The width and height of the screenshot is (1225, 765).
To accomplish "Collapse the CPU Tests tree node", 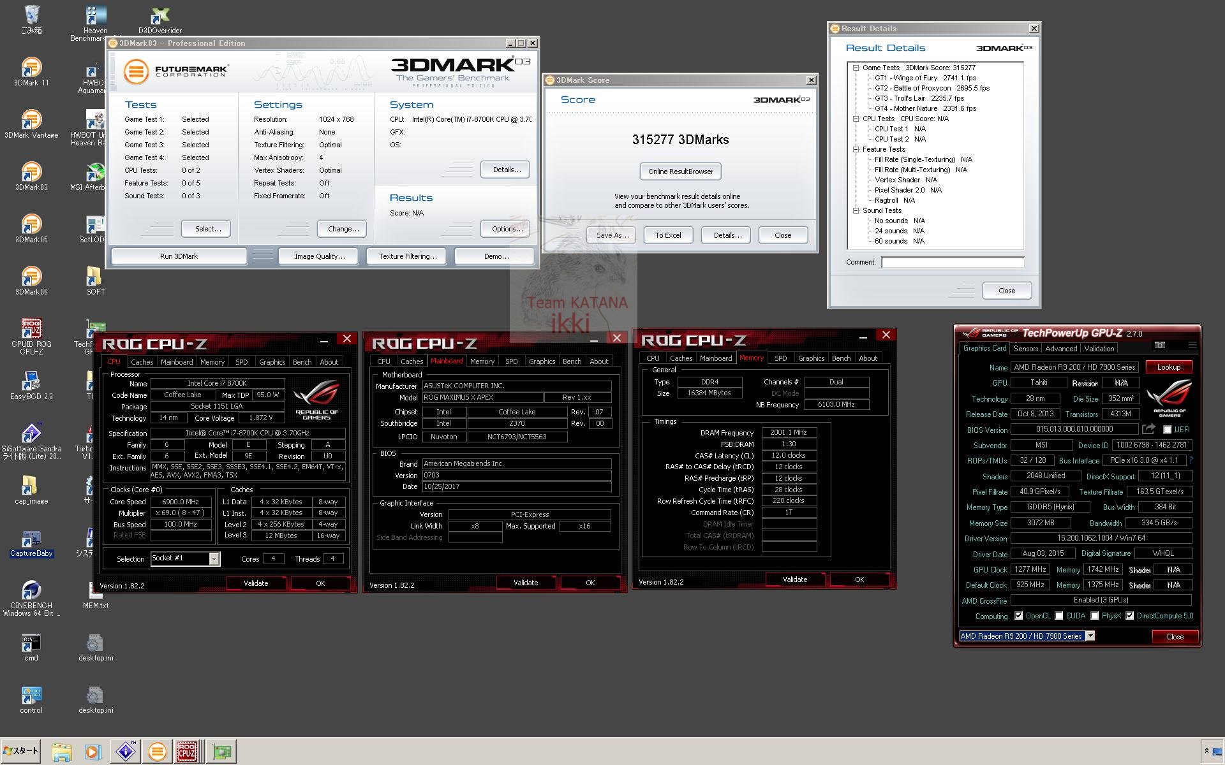I will [x=856, y=119].
